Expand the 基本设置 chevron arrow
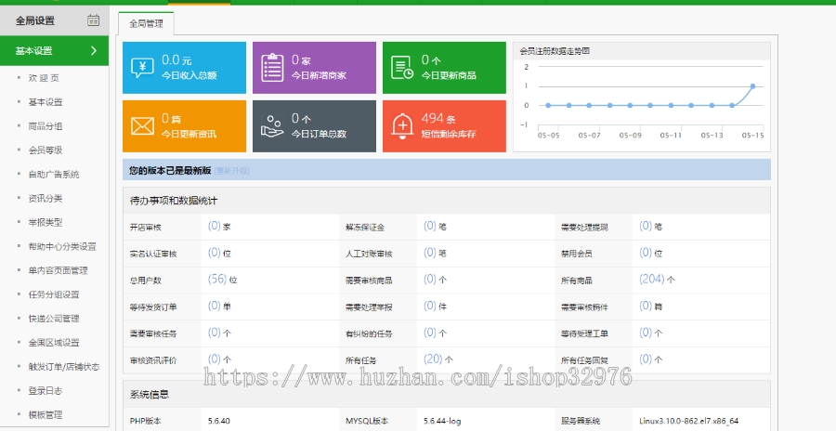Image resolution: width=836 pixels, height=431 pixels. coord(94,51)
